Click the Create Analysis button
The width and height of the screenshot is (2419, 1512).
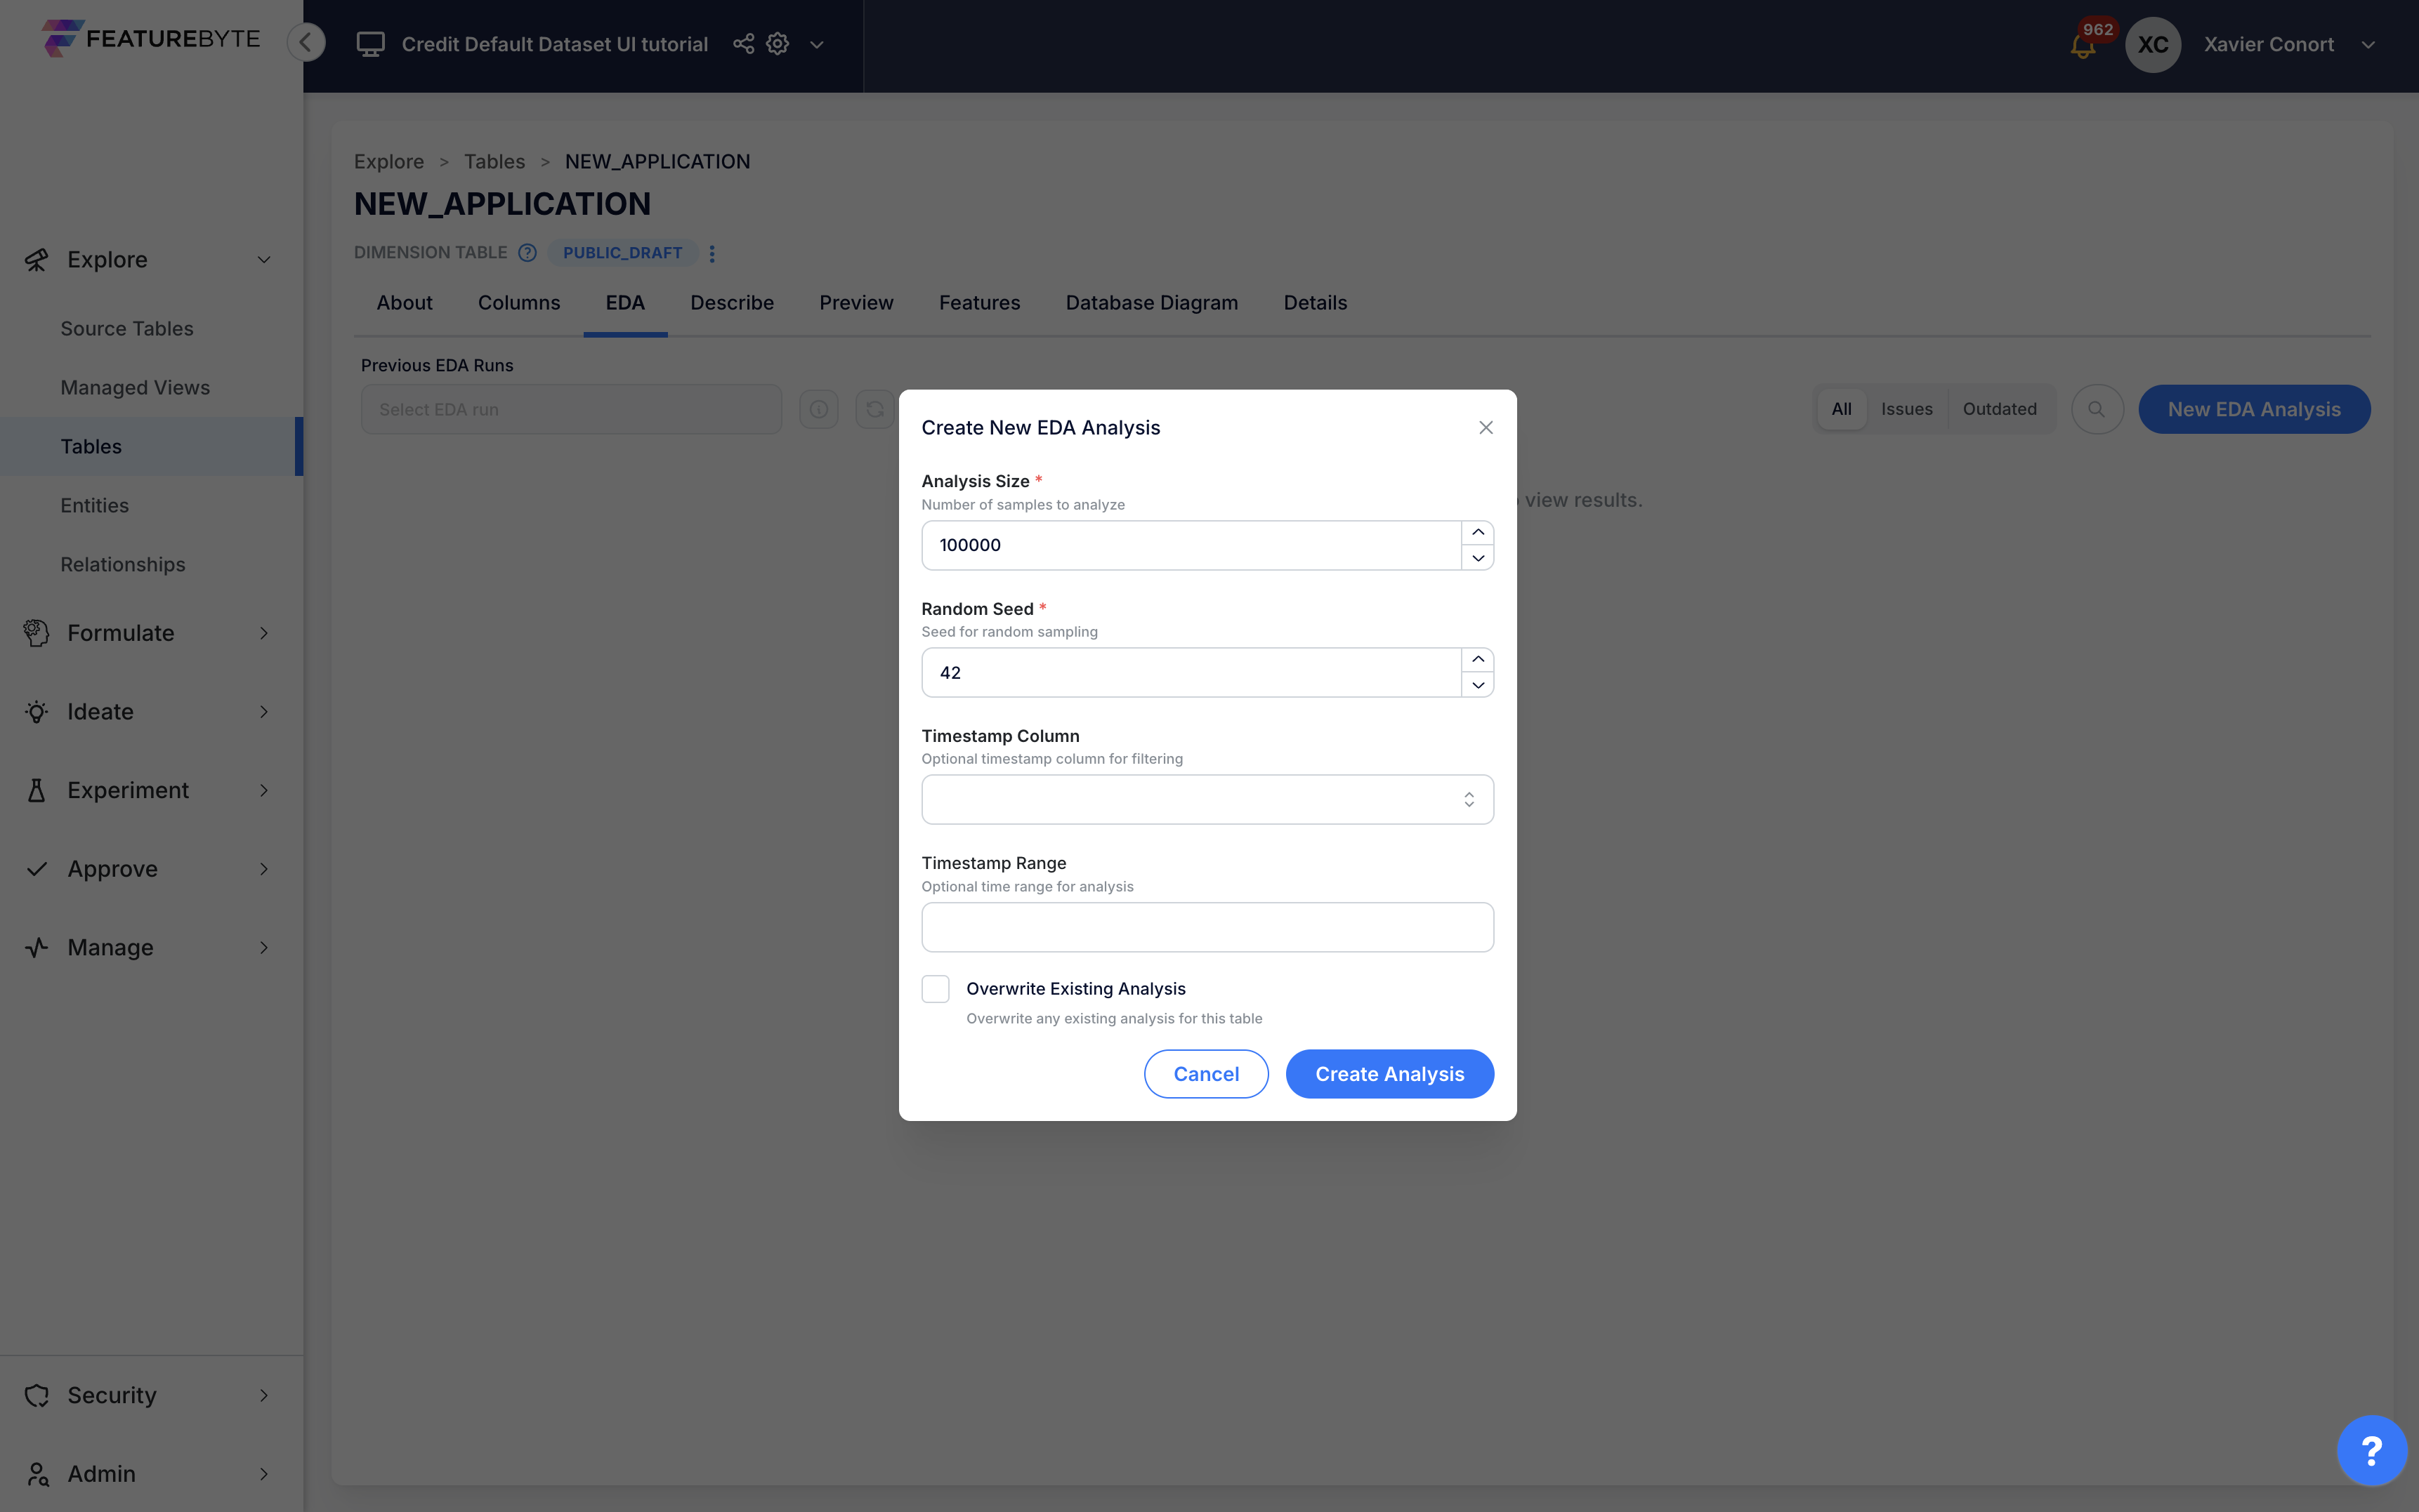tap(1389, 1074)
